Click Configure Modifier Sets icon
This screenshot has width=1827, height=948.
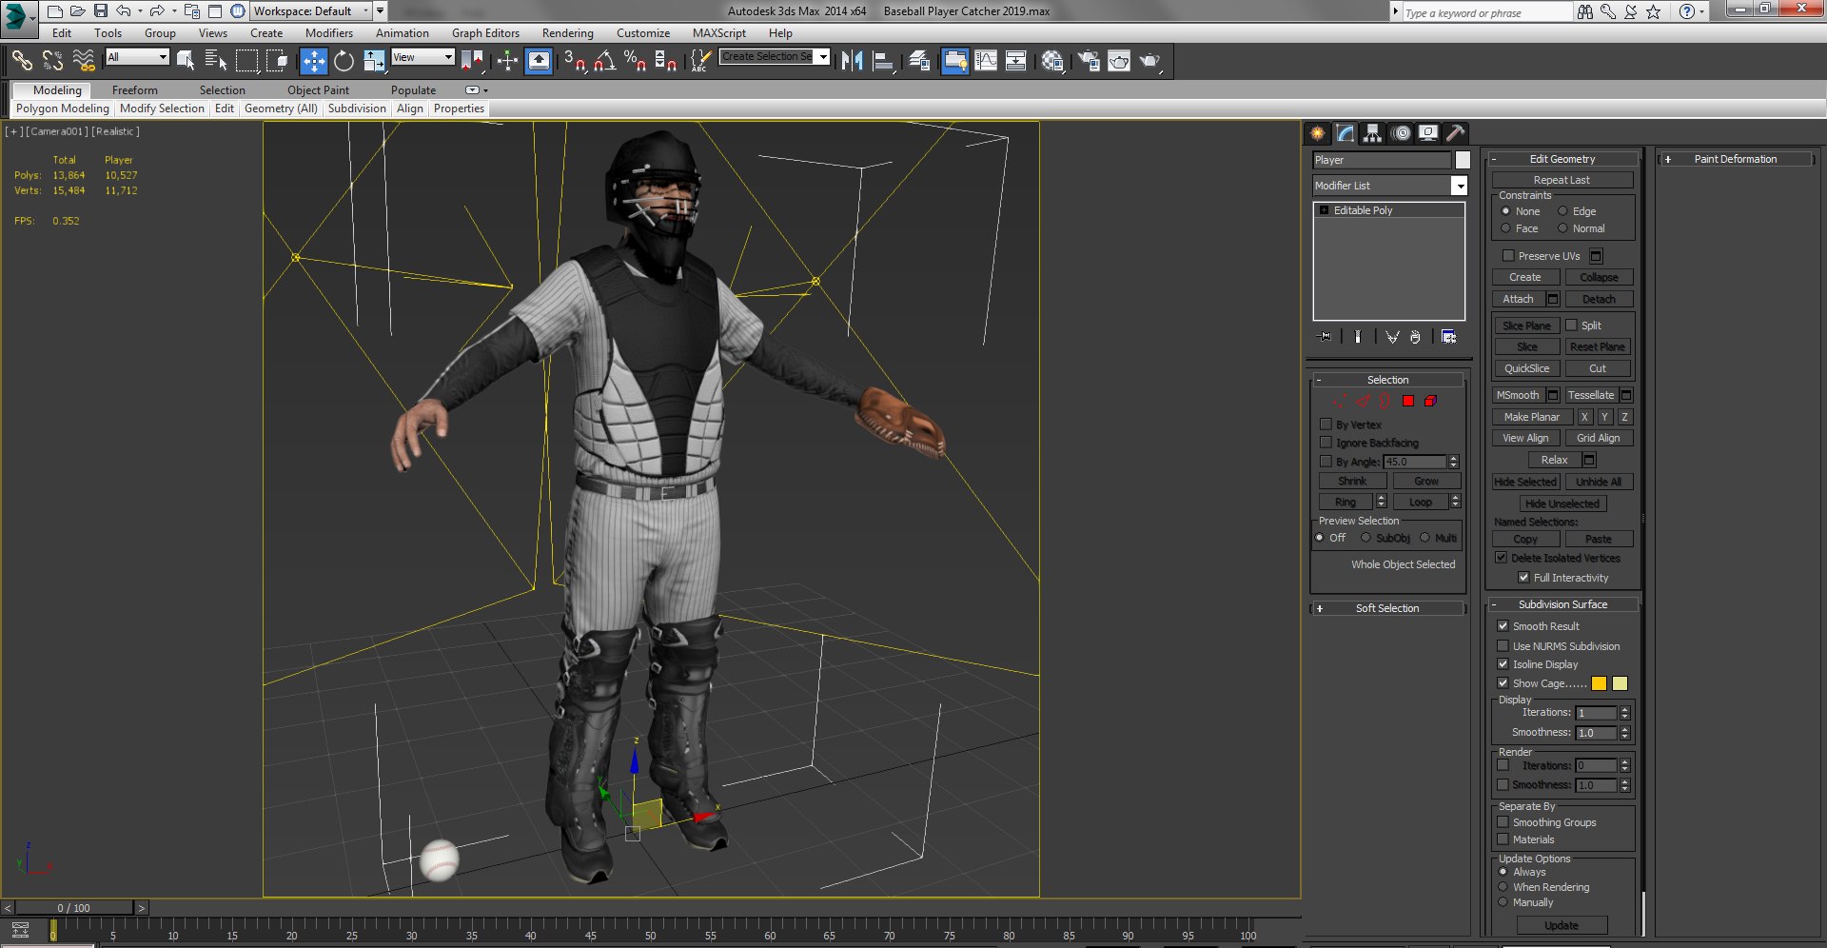(x=1448, y=337)
